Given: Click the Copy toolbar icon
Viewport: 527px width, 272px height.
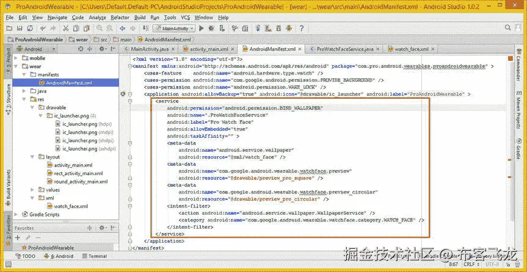Looking at the screenshot, I should click(x=76, y=28).
